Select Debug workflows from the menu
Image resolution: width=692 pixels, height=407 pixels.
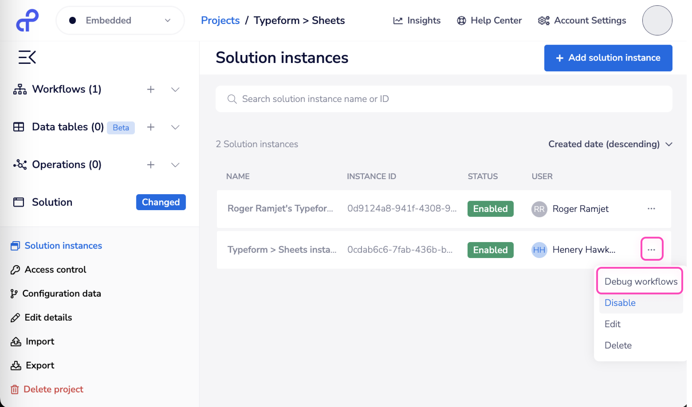click(x=640, y=281)
